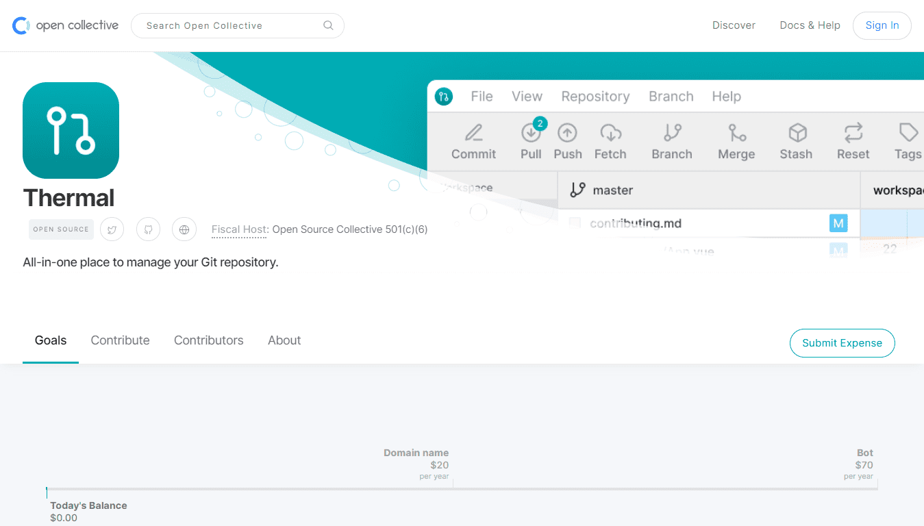This screenshot has height=526, width=924.
Task: Click the search magnifier icon
Action: pos(328,26)
